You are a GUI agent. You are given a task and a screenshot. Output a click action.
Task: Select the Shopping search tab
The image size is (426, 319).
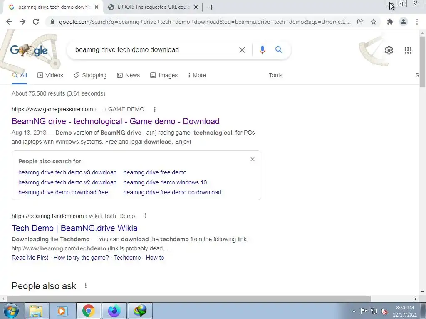90,75
